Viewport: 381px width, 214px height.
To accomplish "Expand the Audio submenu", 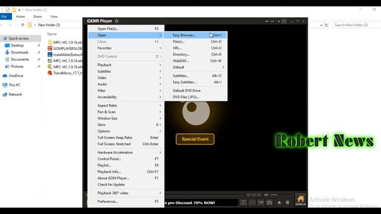I will coord(126,84).
